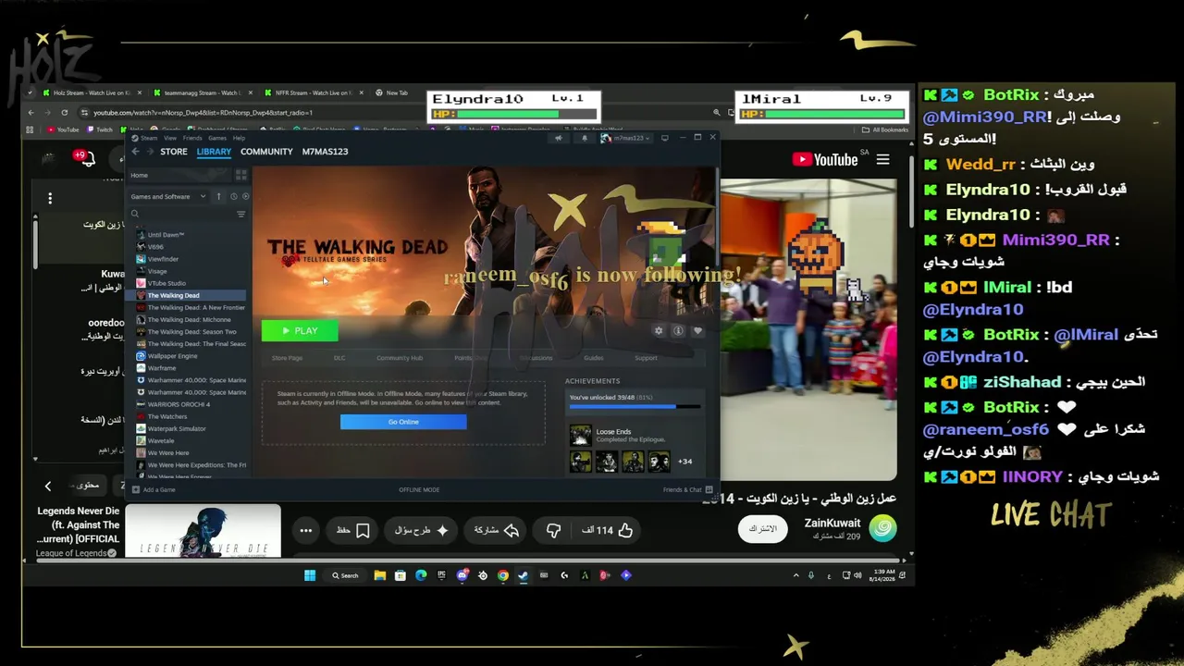Open the Friends menu in Steam

(191, 138)
